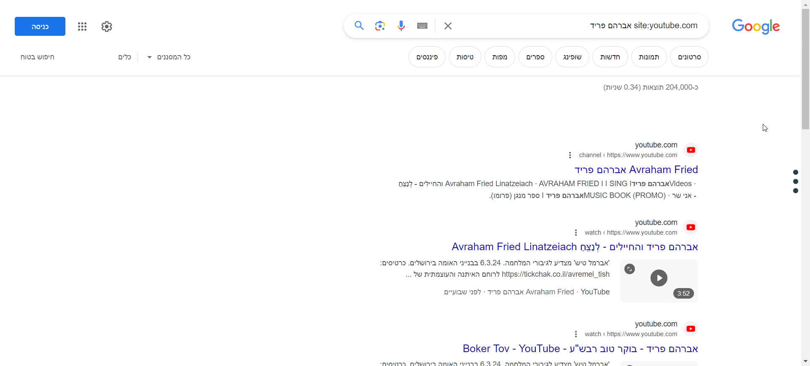
Task: Click the scrollbar down arrow
Action: [805, 361]
